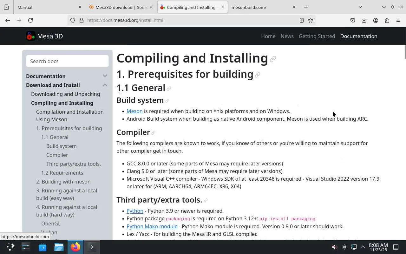Image resolution: width=406 pixels, height=254 pixels.
Task: Switch to the Mesa3D download tab
Action: [x=121, y=7]
